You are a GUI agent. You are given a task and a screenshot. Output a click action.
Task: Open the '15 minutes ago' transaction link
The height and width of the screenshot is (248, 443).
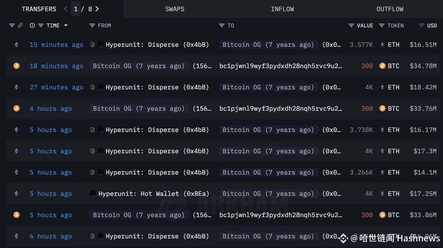click(x=56, y=45)
